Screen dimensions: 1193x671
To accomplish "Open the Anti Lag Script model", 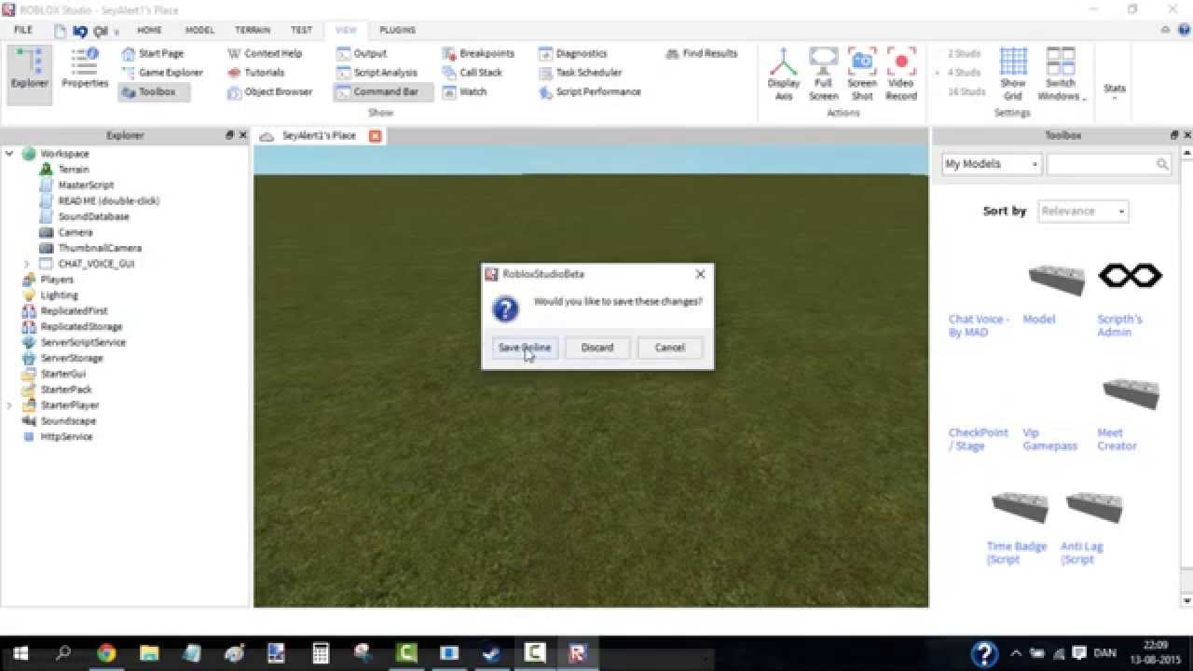I will pyautogui.click(x=1081, y=553).
